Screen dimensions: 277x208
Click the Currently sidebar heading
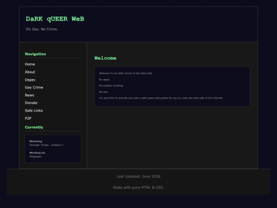34,127
